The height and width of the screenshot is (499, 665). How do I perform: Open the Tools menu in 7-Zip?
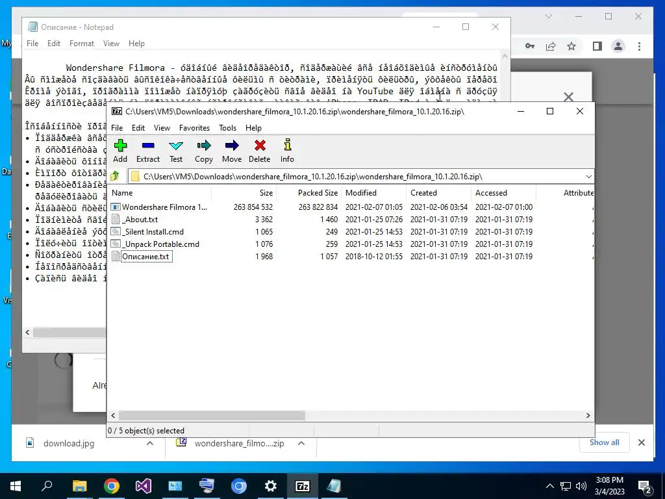pos(227,128)
